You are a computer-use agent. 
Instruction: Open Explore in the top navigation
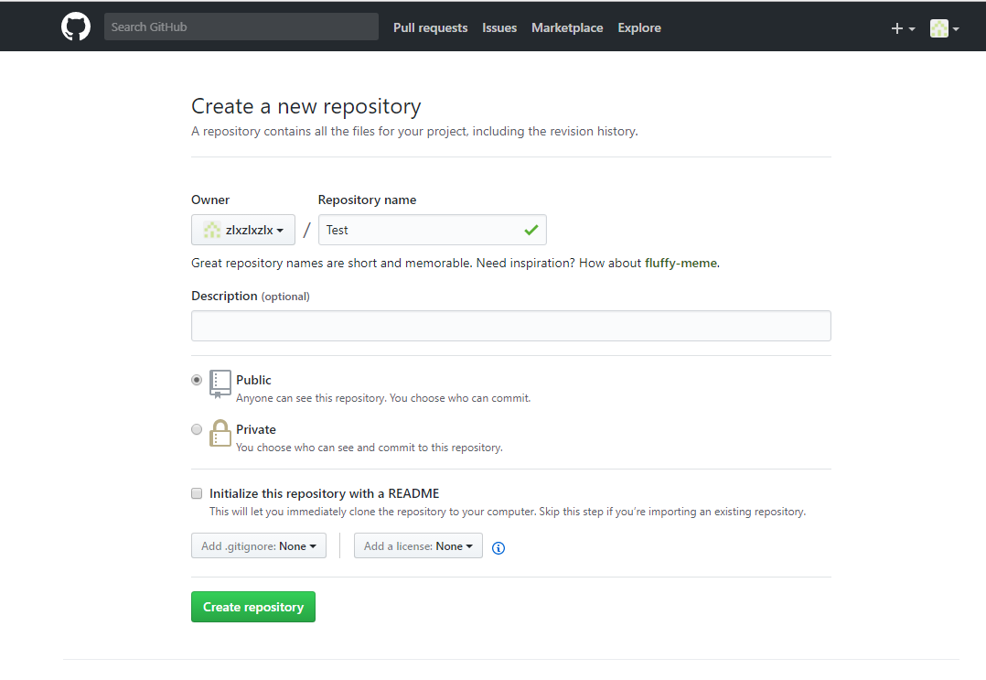[x=638, y=27]
